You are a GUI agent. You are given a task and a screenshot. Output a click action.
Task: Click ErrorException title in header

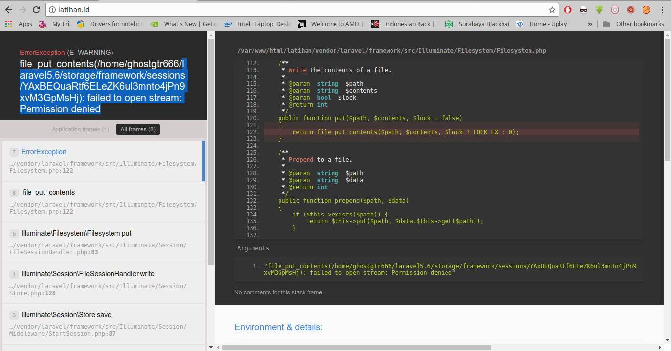point(42,53)
